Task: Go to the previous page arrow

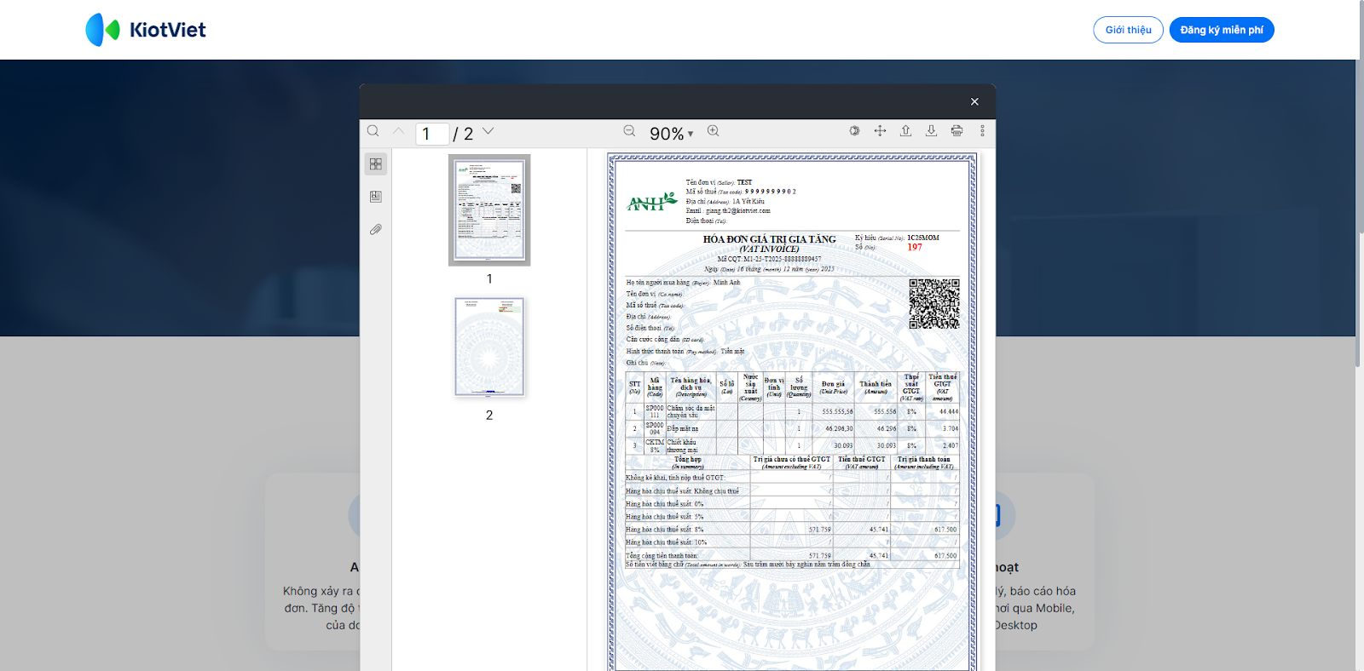Action: coord(398,131)
